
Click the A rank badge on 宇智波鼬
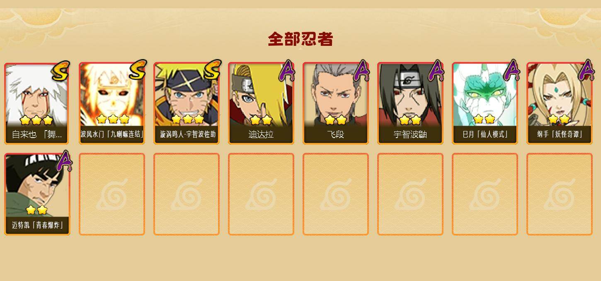436,70
